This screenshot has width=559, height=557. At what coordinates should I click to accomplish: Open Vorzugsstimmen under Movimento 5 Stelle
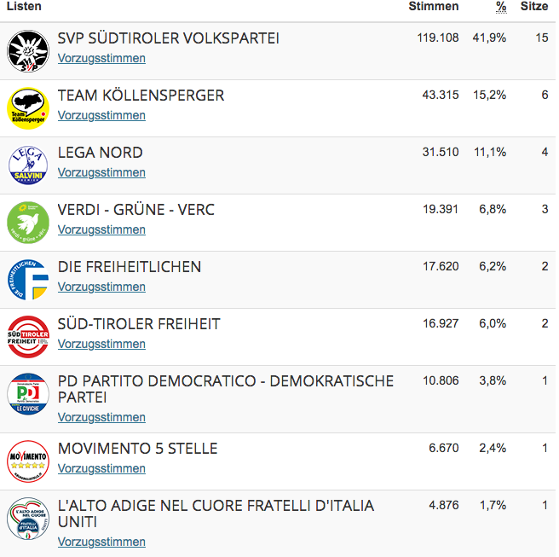click(x=101, y=468)
